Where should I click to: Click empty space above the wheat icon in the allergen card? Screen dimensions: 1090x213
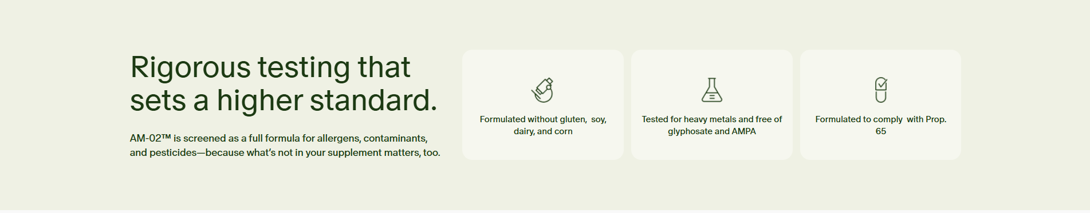point(542,63)
